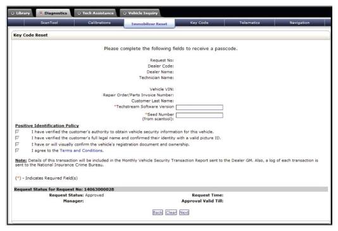The width and height of the screenshot is (338, 231).
Task: Click the Next button
Action: click(184, 213)
